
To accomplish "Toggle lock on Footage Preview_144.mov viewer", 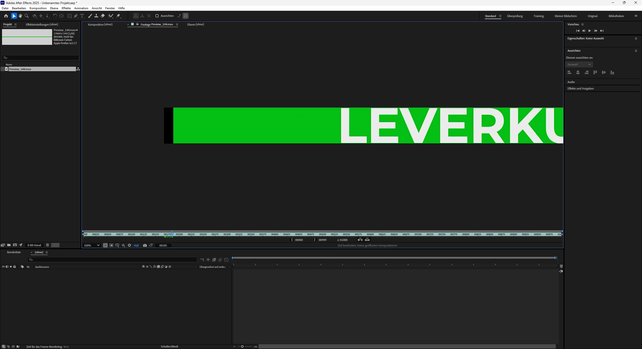I will click(137, 24).
